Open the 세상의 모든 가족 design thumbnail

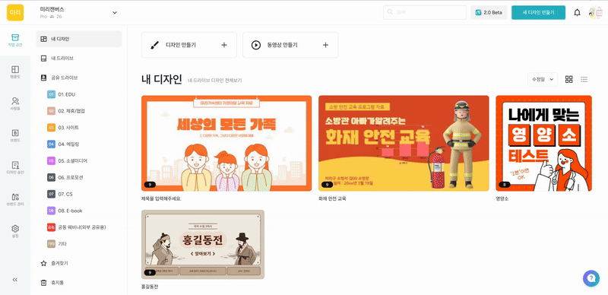(226, 143)
